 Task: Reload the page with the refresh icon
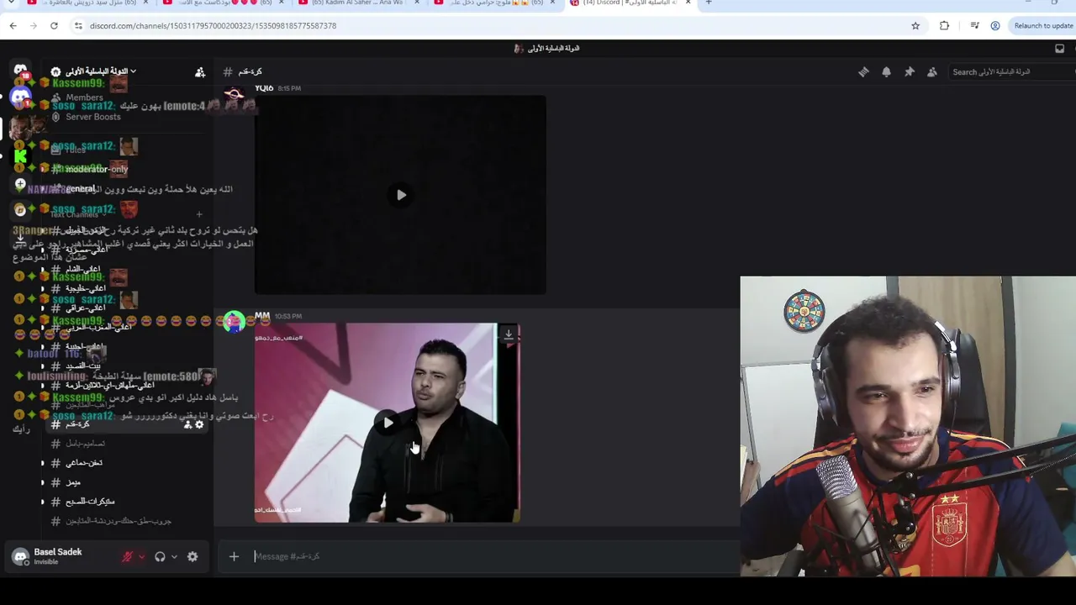click(54, 26)
